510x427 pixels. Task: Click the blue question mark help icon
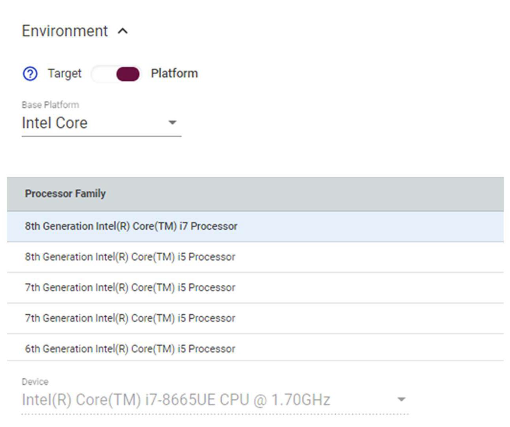point(30,74)
